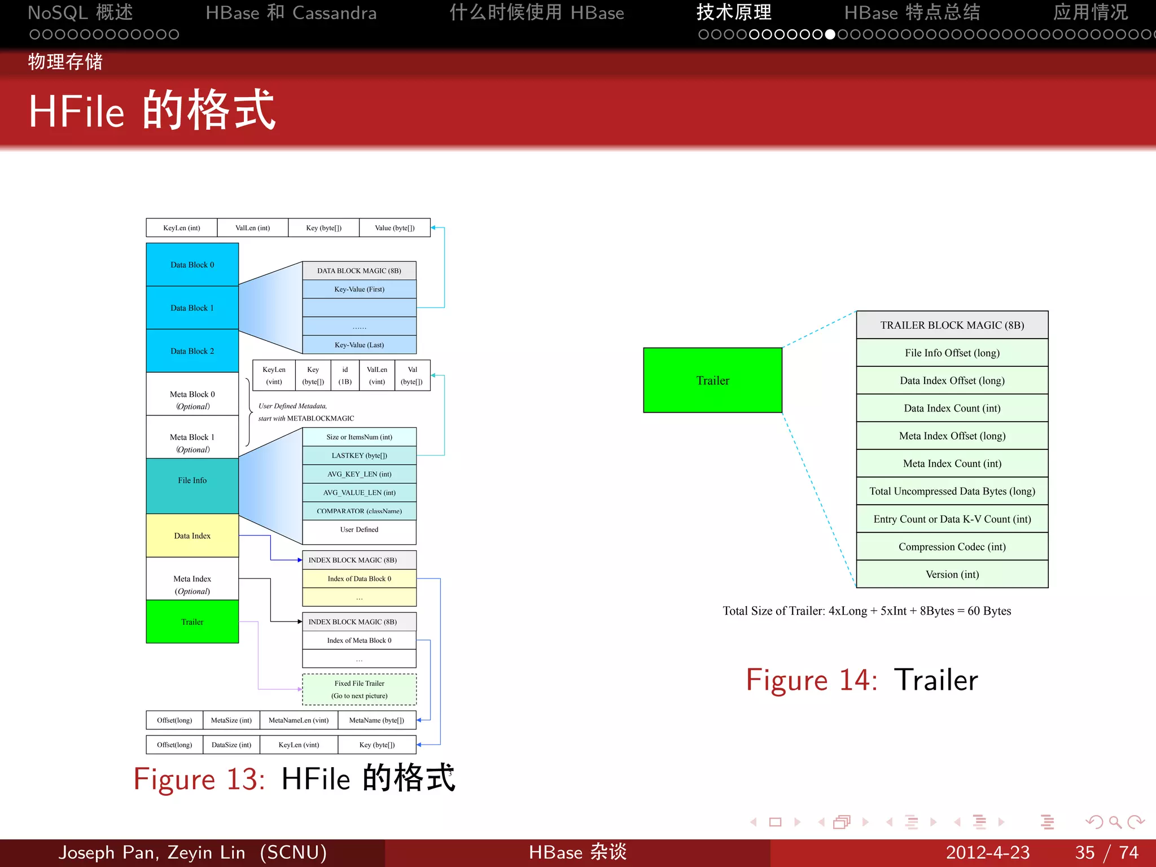
Task: Click the COMPARATOR (className) cell
Action: tap(360, 511)
